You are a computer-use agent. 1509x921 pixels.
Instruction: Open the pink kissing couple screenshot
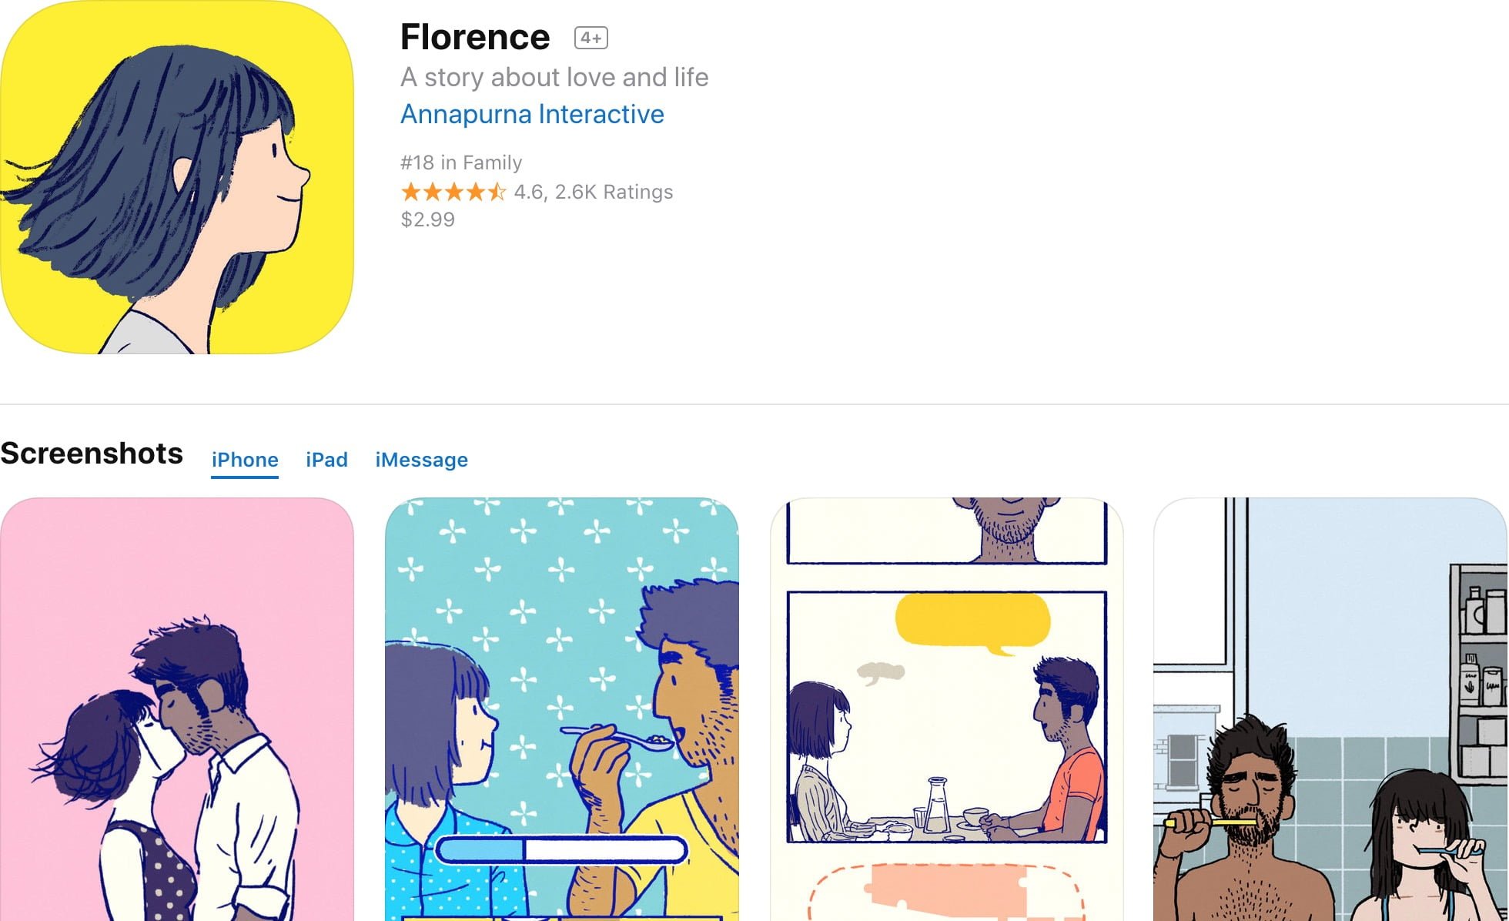tap(177, 709)
